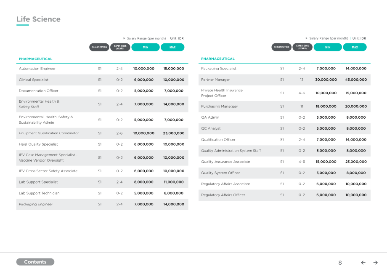Screen dimensions: 387x274
Task: Select the Regulatory Affairs Officer row
Action: point(284,195)
